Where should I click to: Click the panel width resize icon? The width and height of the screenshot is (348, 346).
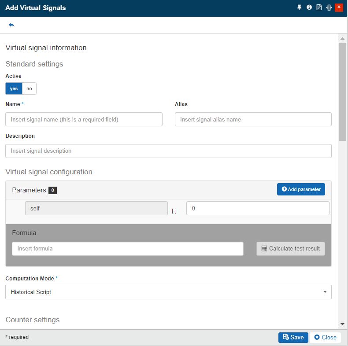point(329,7)
